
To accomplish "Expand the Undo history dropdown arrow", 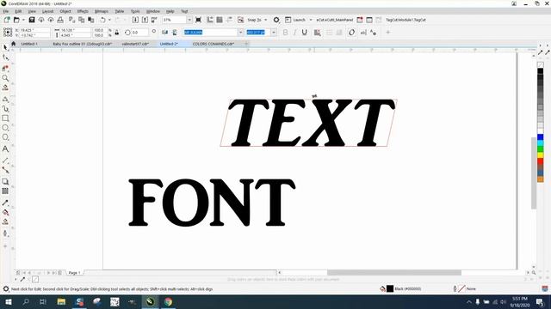I will coord(109,20).
